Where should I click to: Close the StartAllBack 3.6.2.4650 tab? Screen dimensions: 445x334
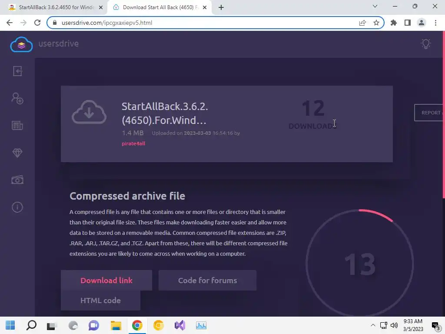coord(101,8)
